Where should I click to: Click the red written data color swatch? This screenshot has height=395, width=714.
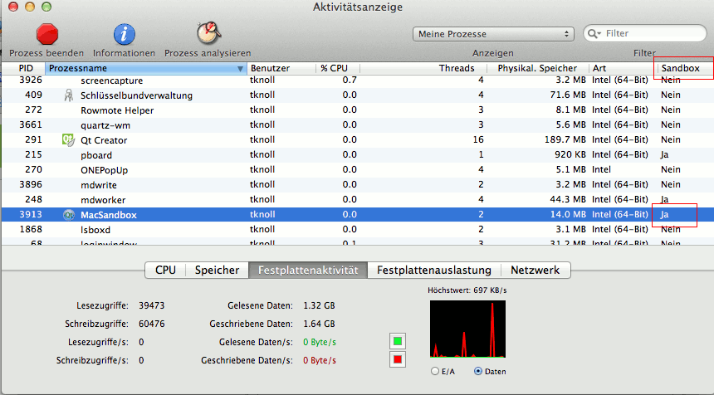[398, 360]
